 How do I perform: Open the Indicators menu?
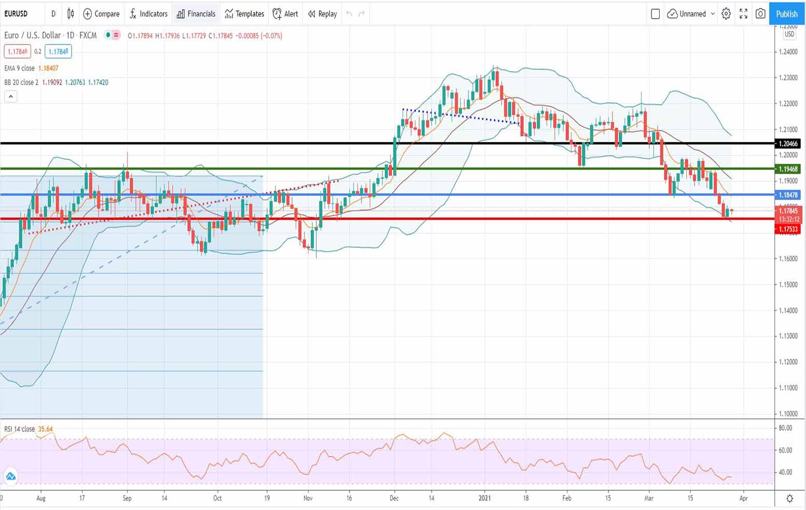148,14
